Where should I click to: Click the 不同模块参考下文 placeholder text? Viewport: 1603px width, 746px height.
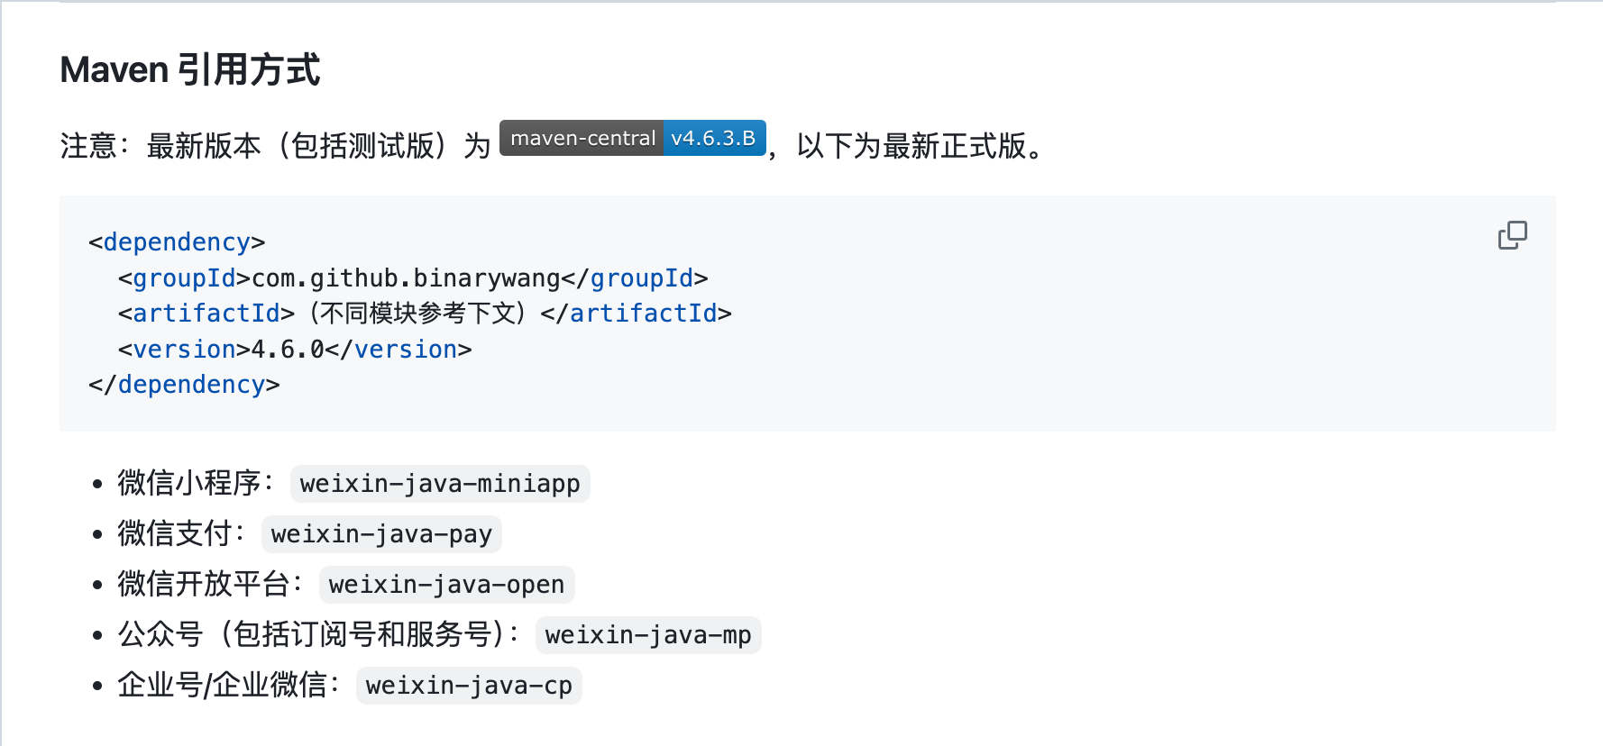[417, 314]
